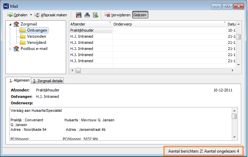Image resolution: width=248 pixels, height=157 pixels.
Task: Select the Postbus e-mail mailbox
Action: [x=34, y=49]
